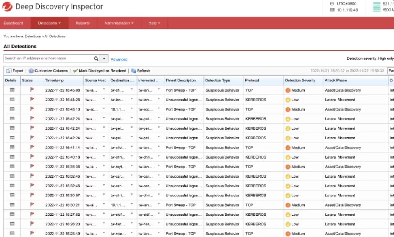Click inside the IP address search field
This screenshot has height=237, width=394.
45,59
